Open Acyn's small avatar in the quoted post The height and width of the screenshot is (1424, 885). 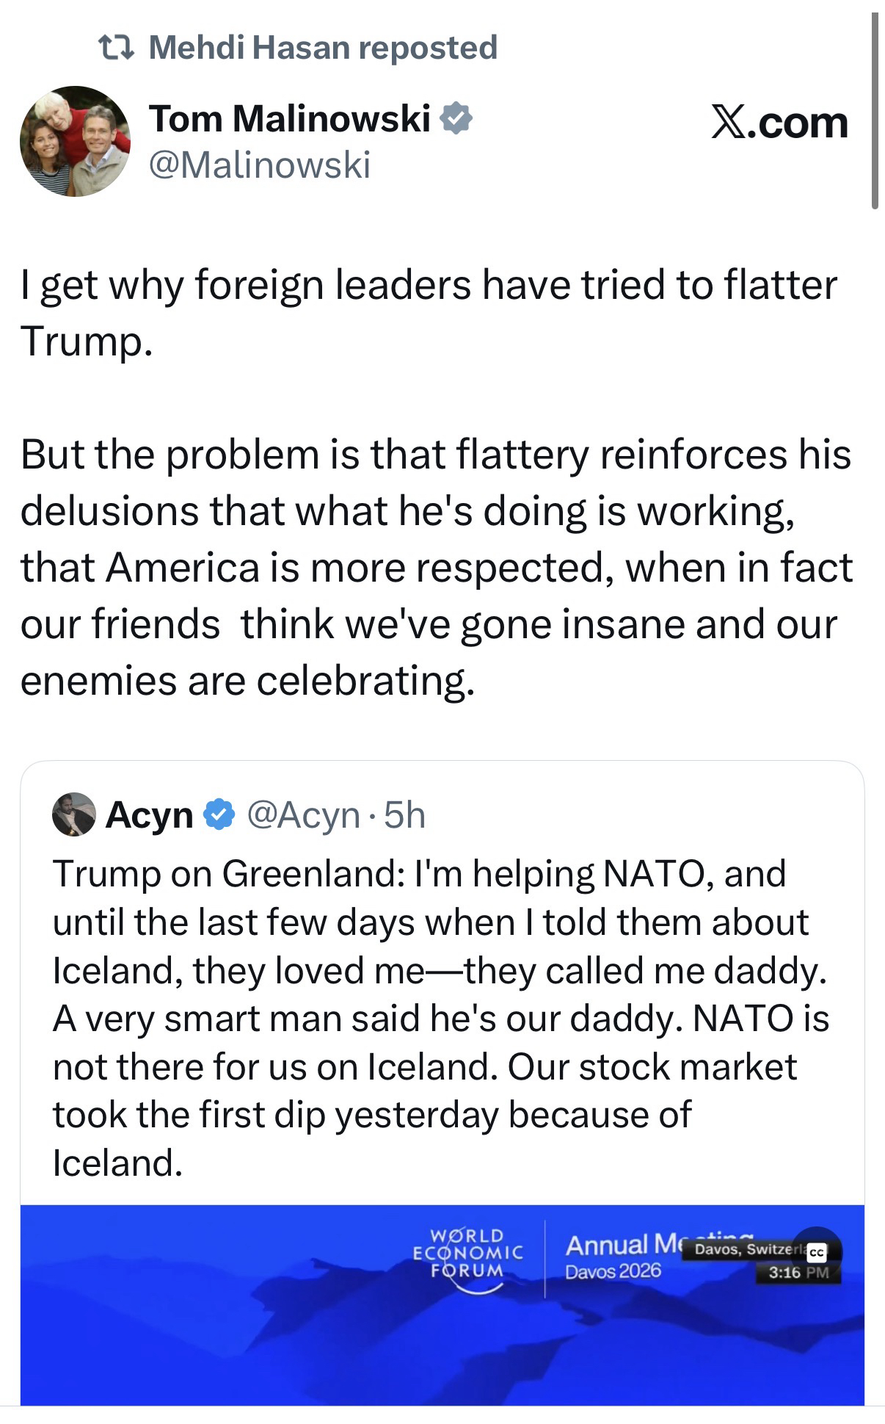[x=74, y=814]
